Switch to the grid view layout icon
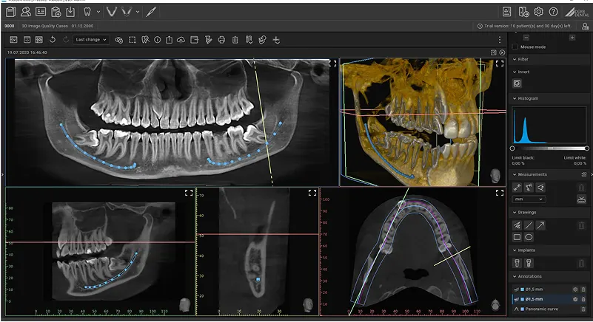This screenshot has width=593, height=322. (x=39, y=40)
